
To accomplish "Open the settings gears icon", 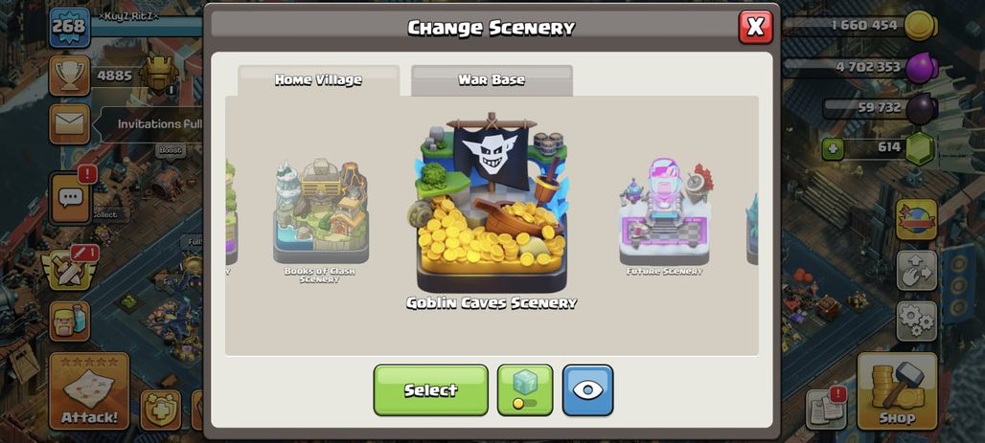I will pyautogui.click(x=917, y=321).
